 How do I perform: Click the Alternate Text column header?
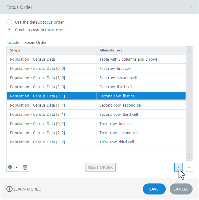pyautogui.click(x=141, y=50)
